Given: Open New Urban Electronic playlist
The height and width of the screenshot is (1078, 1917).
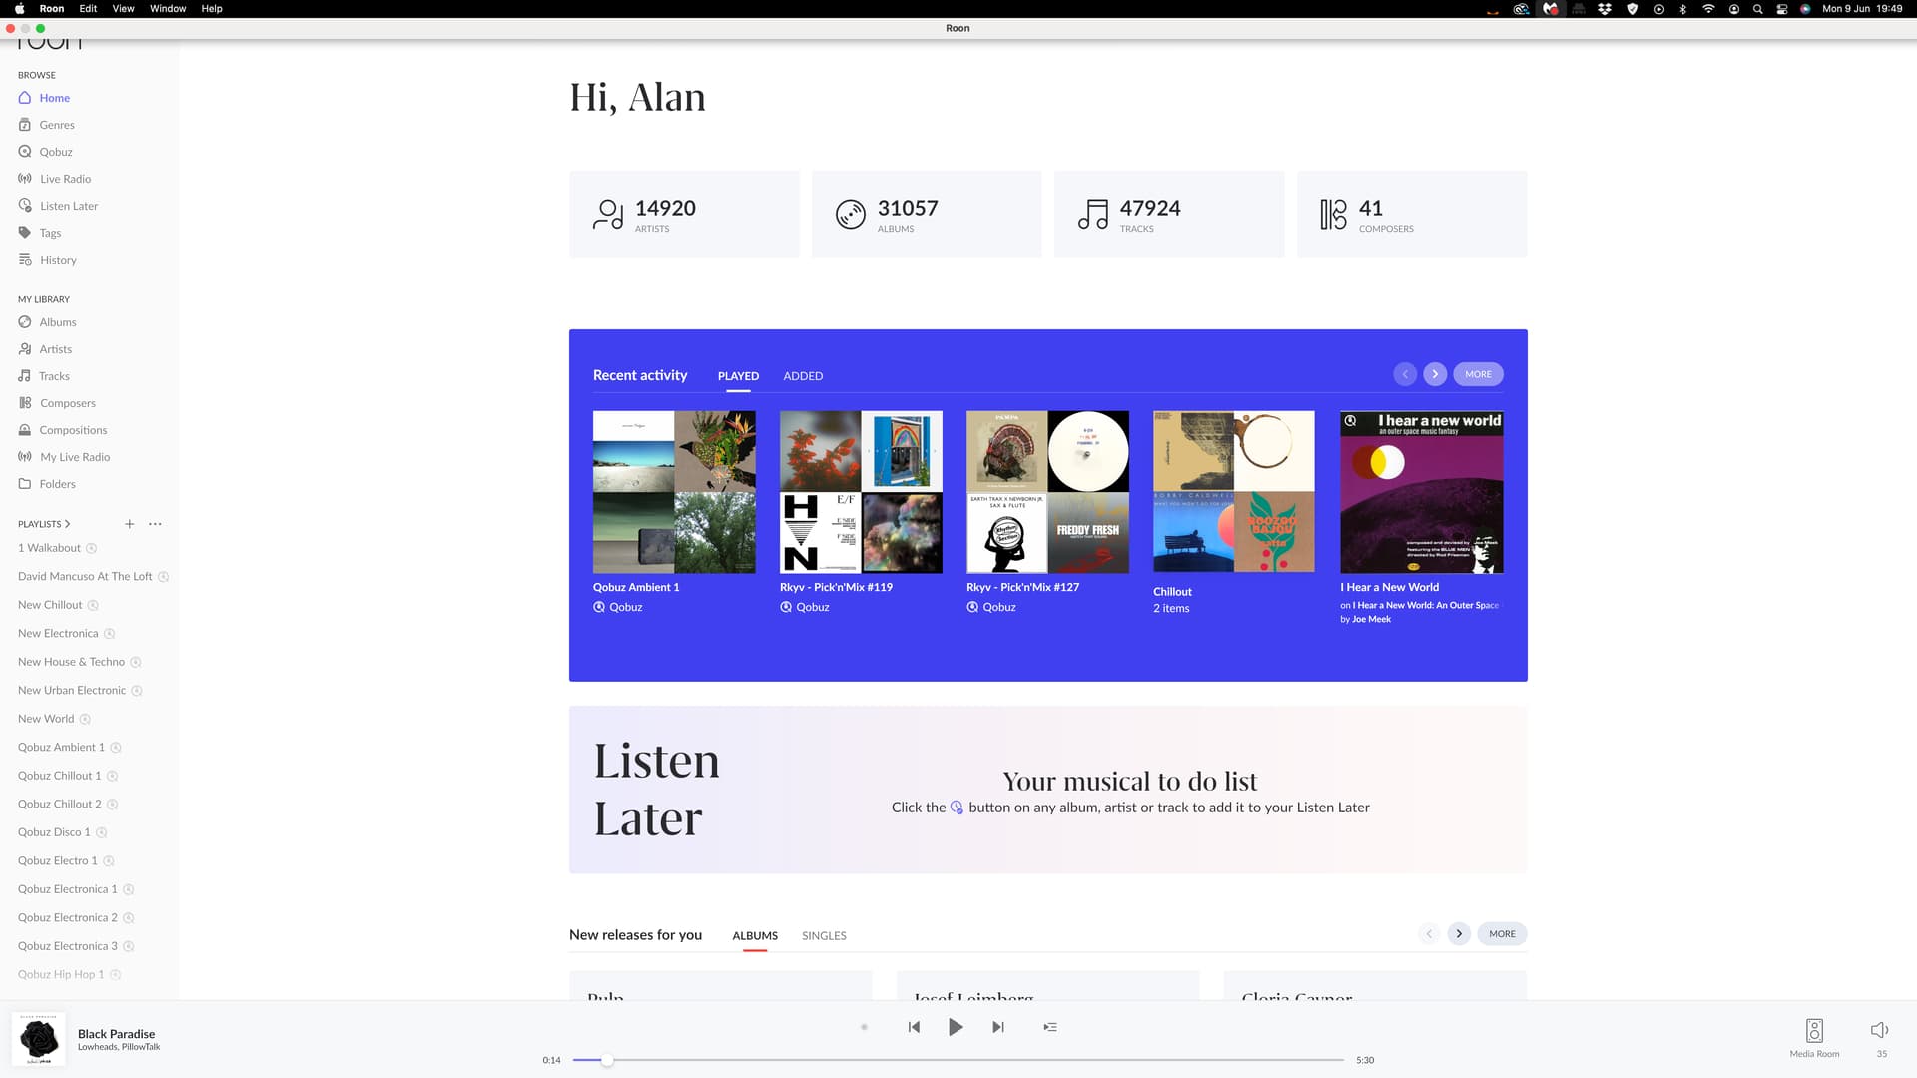Looking at the screenshot, I should tap(72, 691).
